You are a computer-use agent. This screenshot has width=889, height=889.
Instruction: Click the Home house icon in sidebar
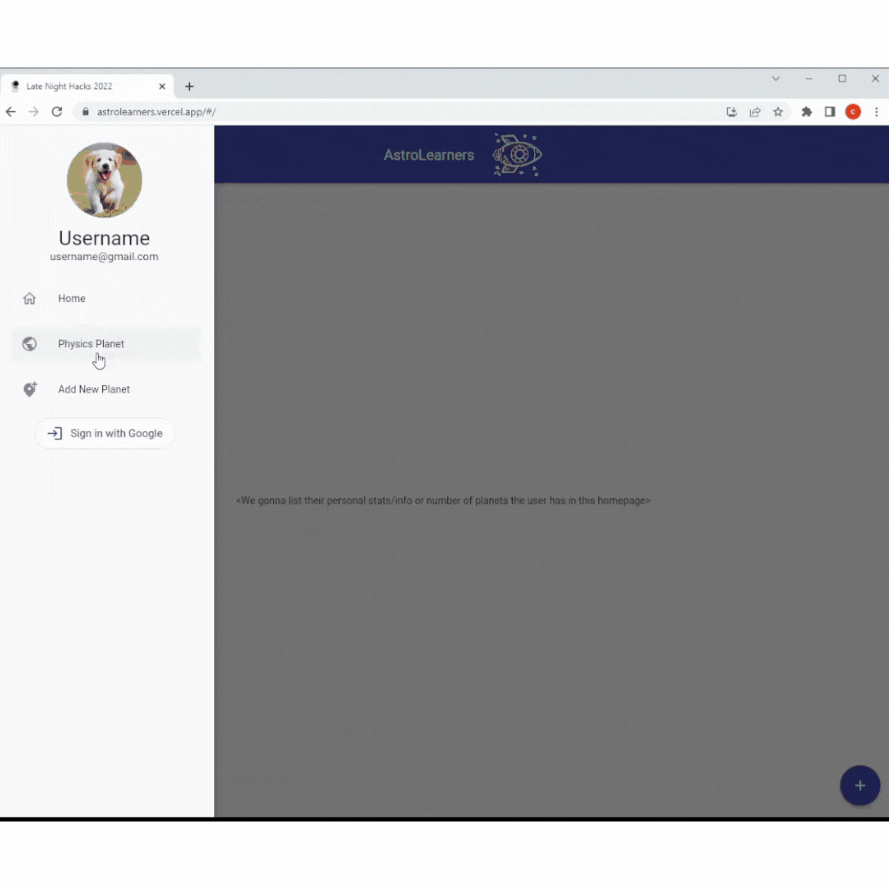[30, 298]
